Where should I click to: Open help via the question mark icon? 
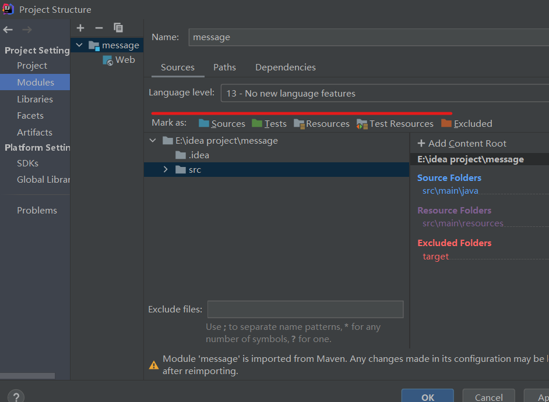15,395
